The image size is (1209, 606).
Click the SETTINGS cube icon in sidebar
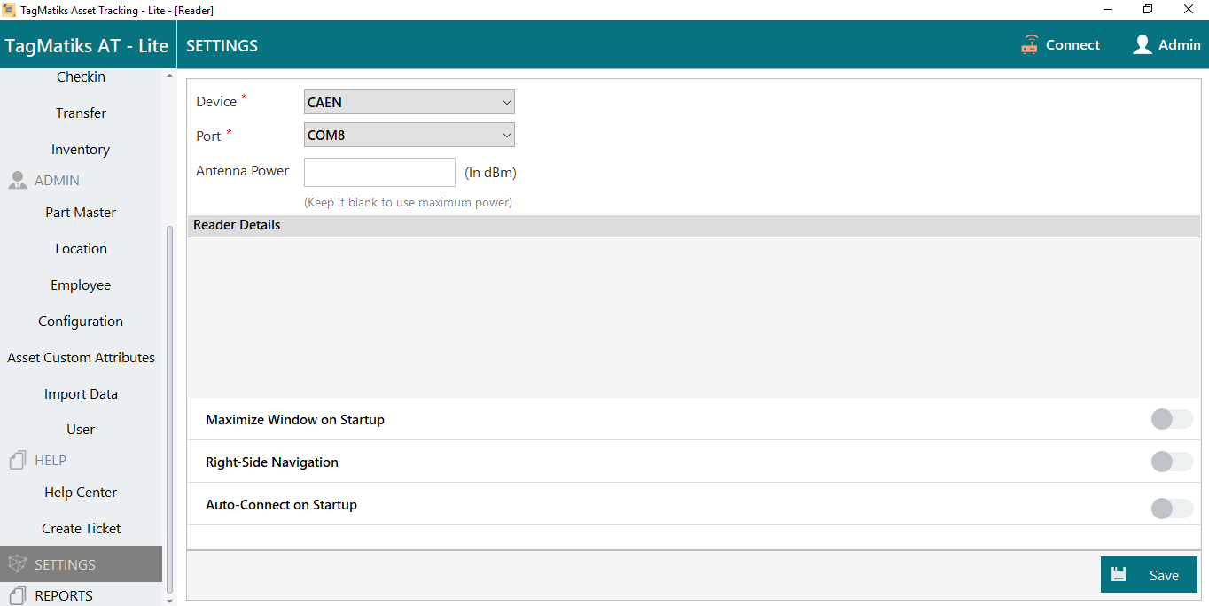(17, 564)
